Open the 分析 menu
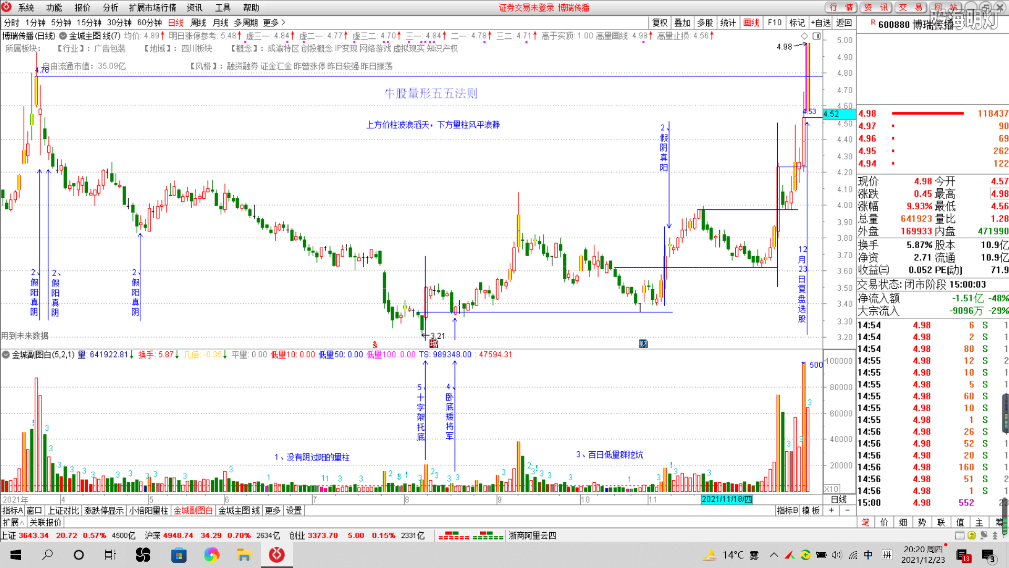Viewport: 1009px width, 568px height. [x=110, y=7]
